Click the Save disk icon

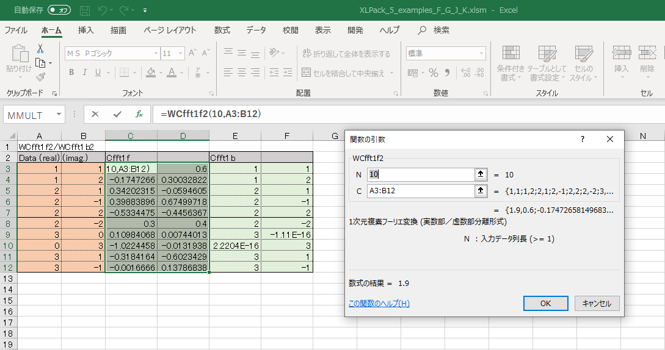tap(85, 10)
